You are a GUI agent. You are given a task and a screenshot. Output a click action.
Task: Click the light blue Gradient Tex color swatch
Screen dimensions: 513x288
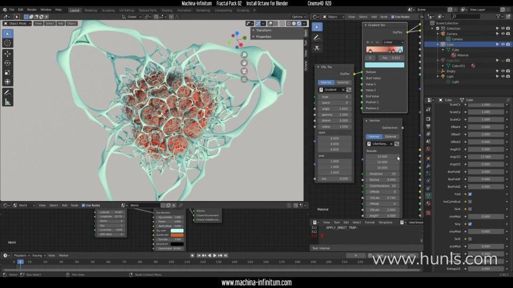[384, 65]
